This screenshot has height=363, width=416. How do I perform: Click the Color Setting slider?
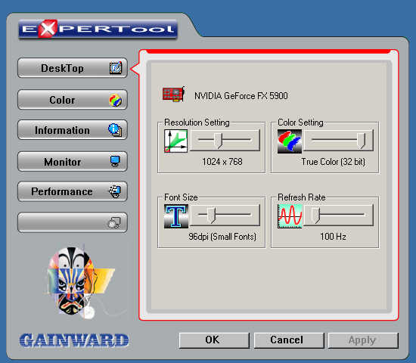[339, 140]
